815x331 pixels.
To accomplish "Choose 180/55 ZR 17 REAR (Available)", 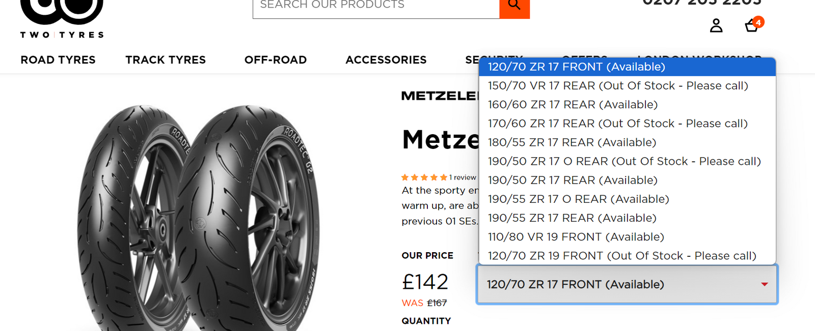I will pyautogui.click(x=572, y=142).
